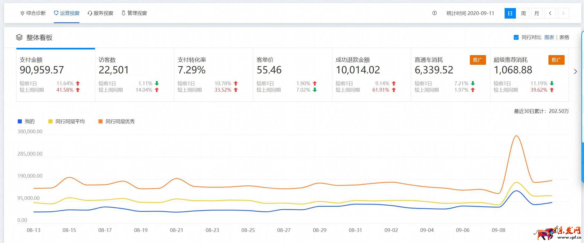
Task: Click the orange 同行同层优秀 legend swatch
Action: [101, 121]
